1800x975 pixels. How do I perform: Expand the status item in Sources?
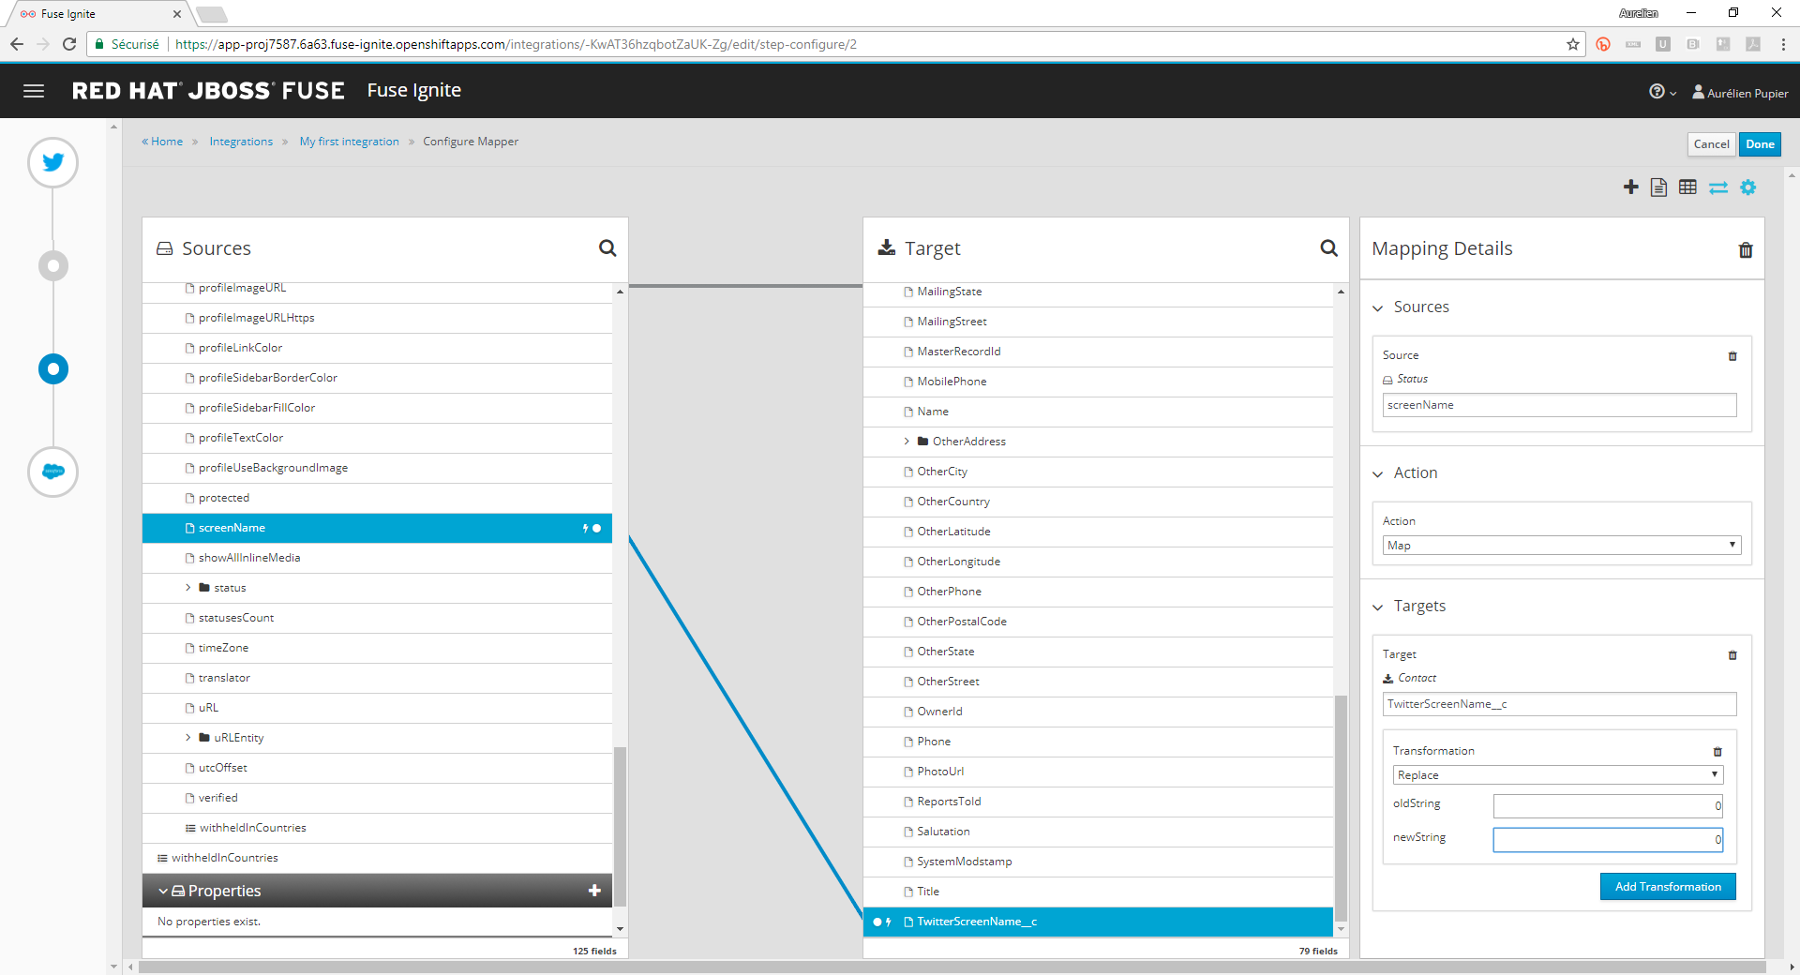click(x=187, y=588)
